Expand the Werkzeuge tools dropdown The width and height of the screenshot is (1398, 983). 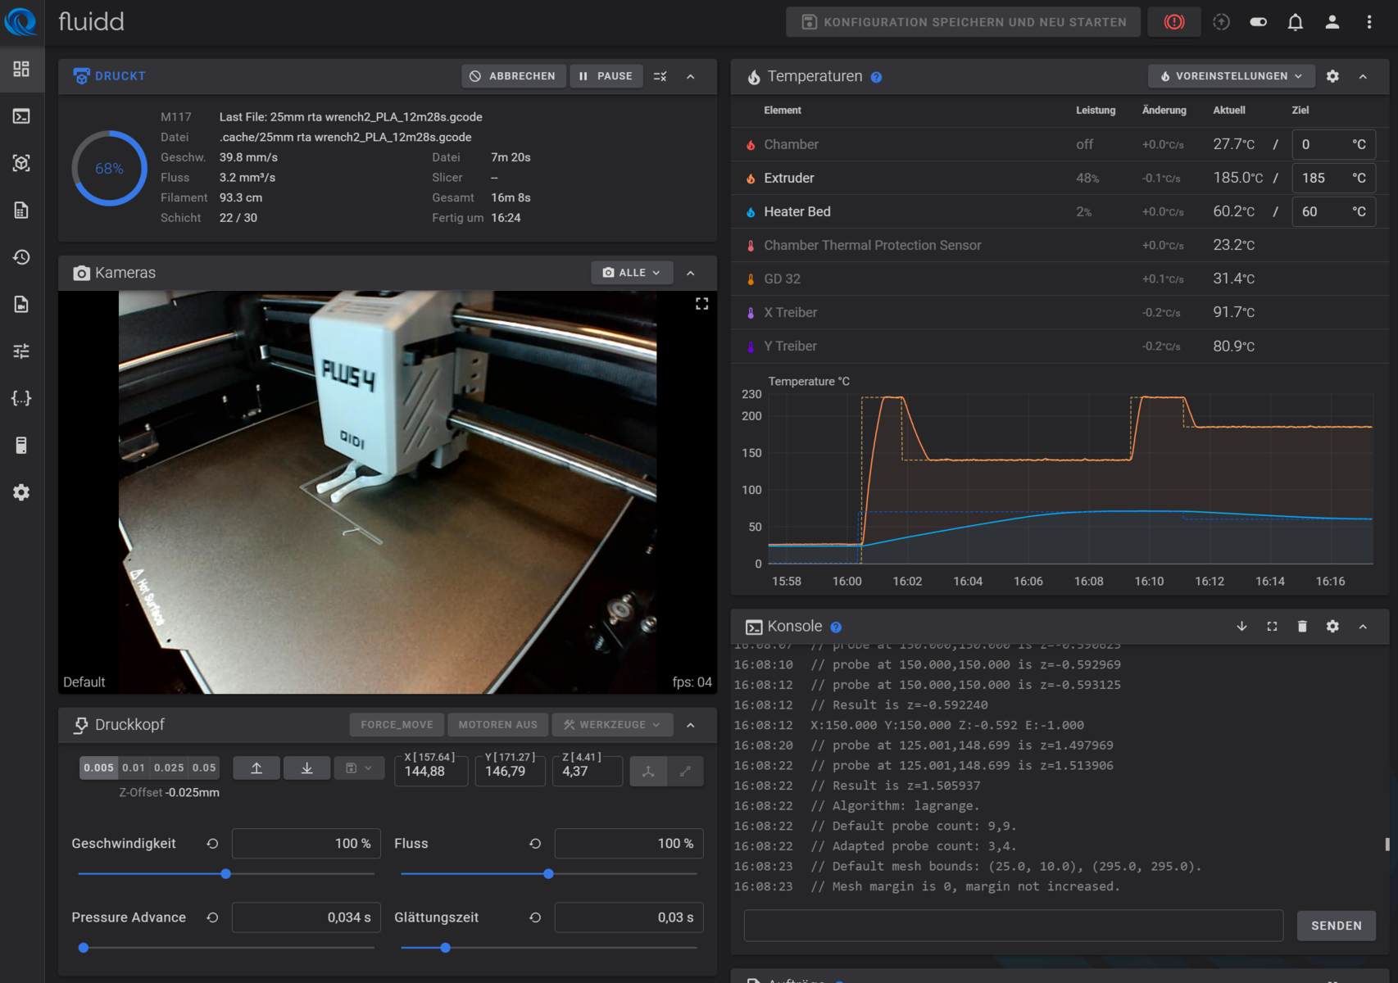(x=611, y=725)
